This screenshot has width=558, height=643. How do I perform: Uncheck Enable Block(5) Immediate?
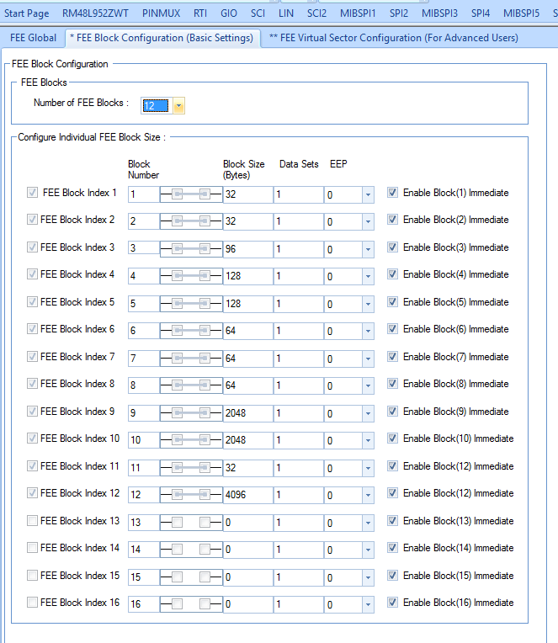click(392, 302)
